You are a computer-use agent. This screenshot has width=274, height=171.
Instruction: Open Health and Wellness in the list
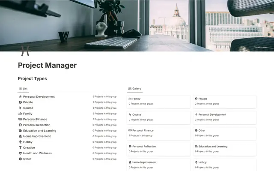(x=37, y=153)
